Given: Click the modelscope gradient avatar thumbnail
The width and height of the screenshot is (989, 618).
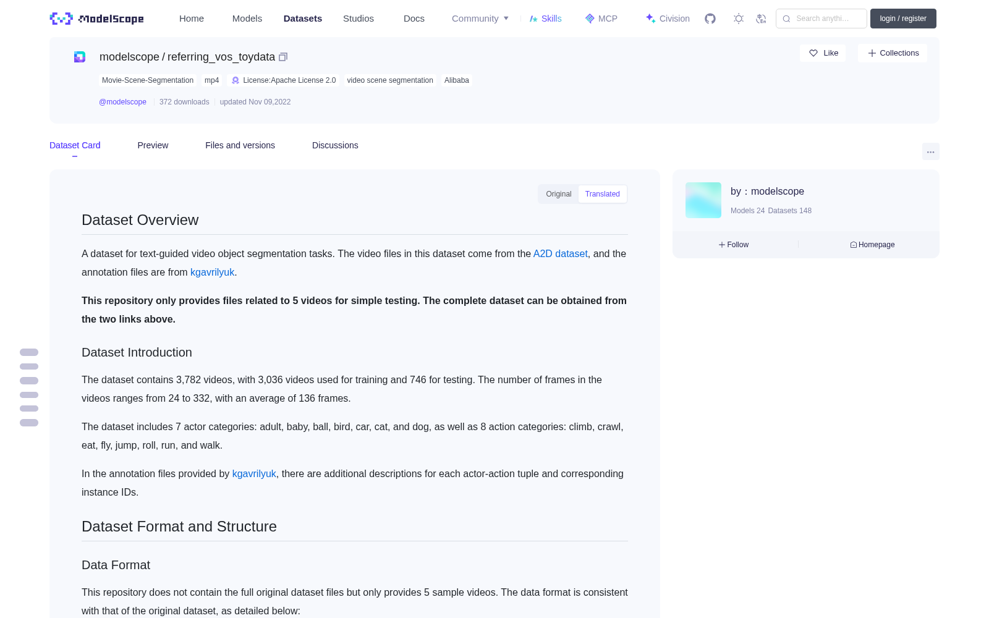Looking at the screenshot, I should (x=703, y=200).
